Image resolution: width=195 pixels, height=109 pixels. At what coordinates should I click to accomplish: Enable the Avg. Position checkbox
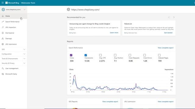click(115, 55)
